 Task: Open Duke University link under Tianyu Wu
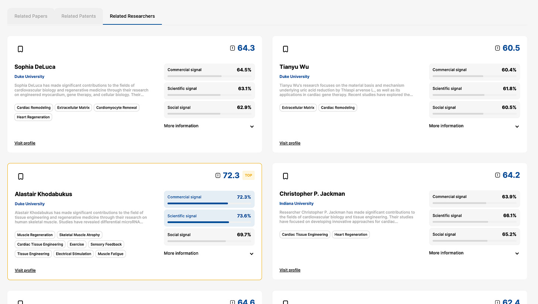[x=294, y=77]
